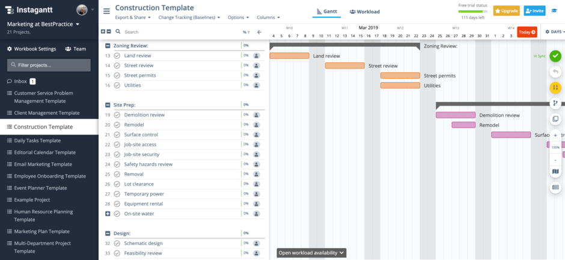Switch to the Gantt tab
Image resolution: width=565 pixels, height=260 pixels.
(x=326, y=11)
